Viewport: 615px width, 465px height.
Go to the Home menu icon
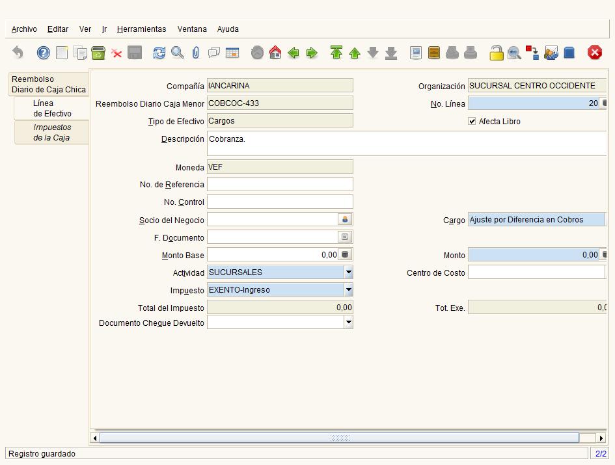click(275, 52)
